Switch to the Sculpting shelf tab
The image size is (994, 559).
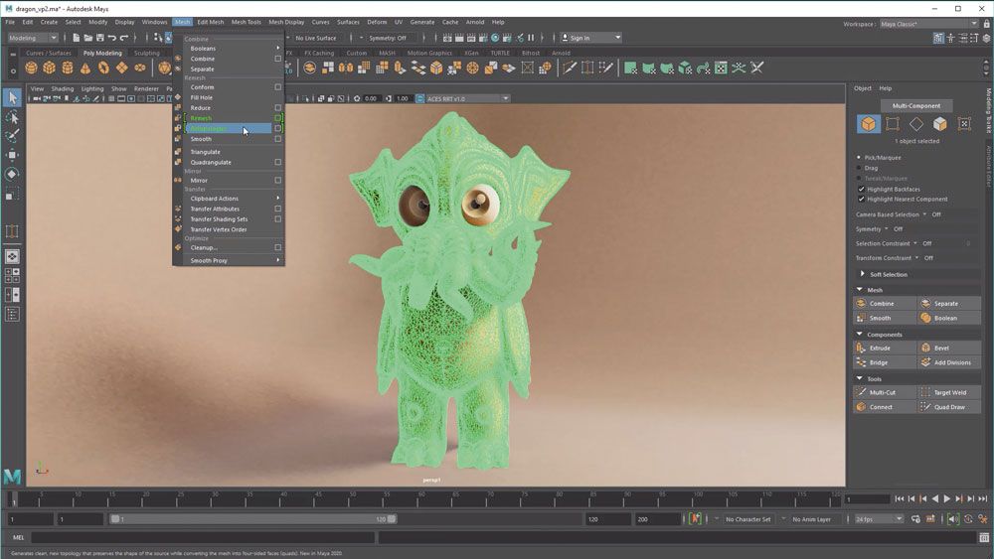(146, 54)
